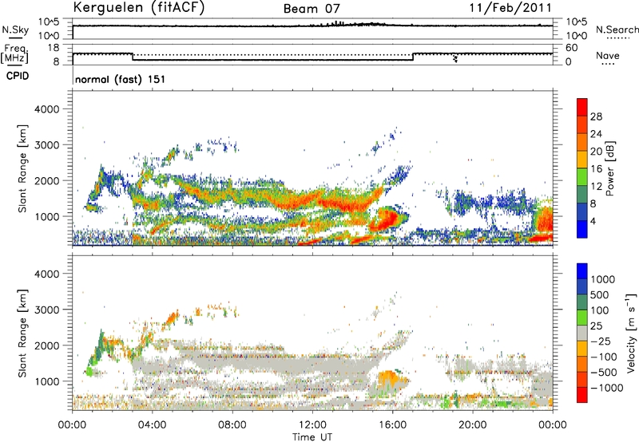The image size is (639, 442).
Task: Click the '-25' label on velocity colorbar
Action: pos(601,341)
